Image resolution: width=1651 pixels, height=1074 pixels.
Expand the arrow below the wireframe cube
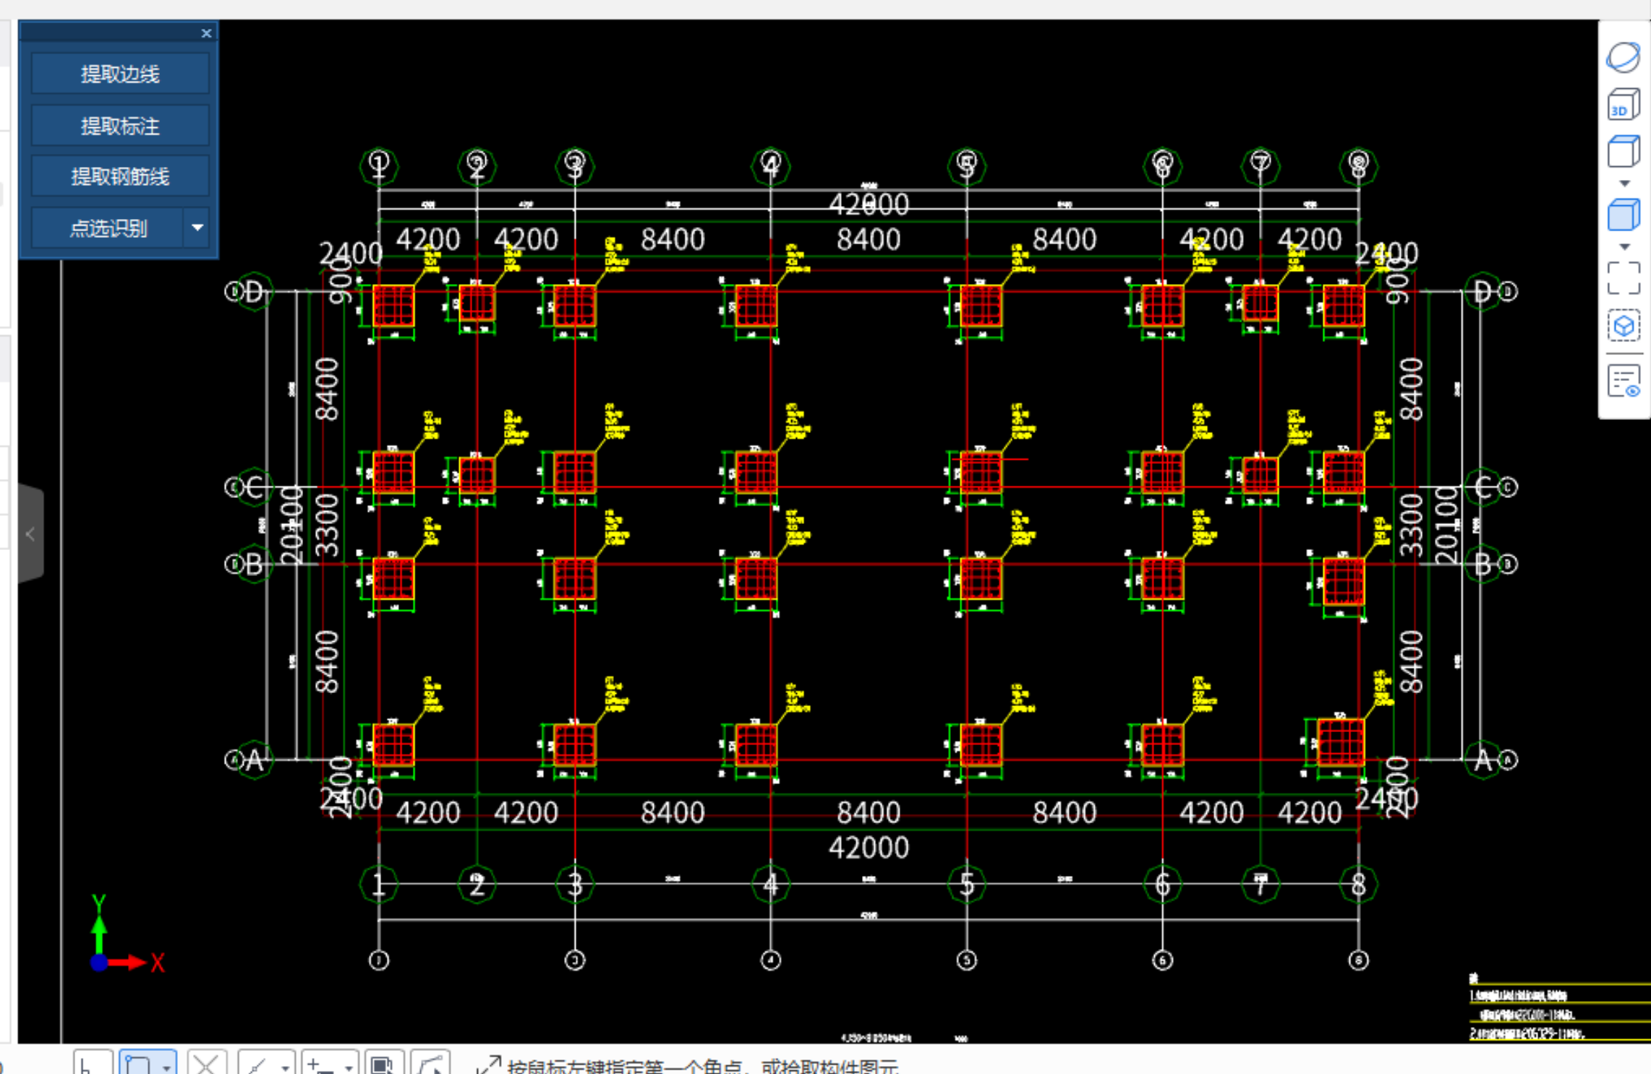coord(1624,184)
